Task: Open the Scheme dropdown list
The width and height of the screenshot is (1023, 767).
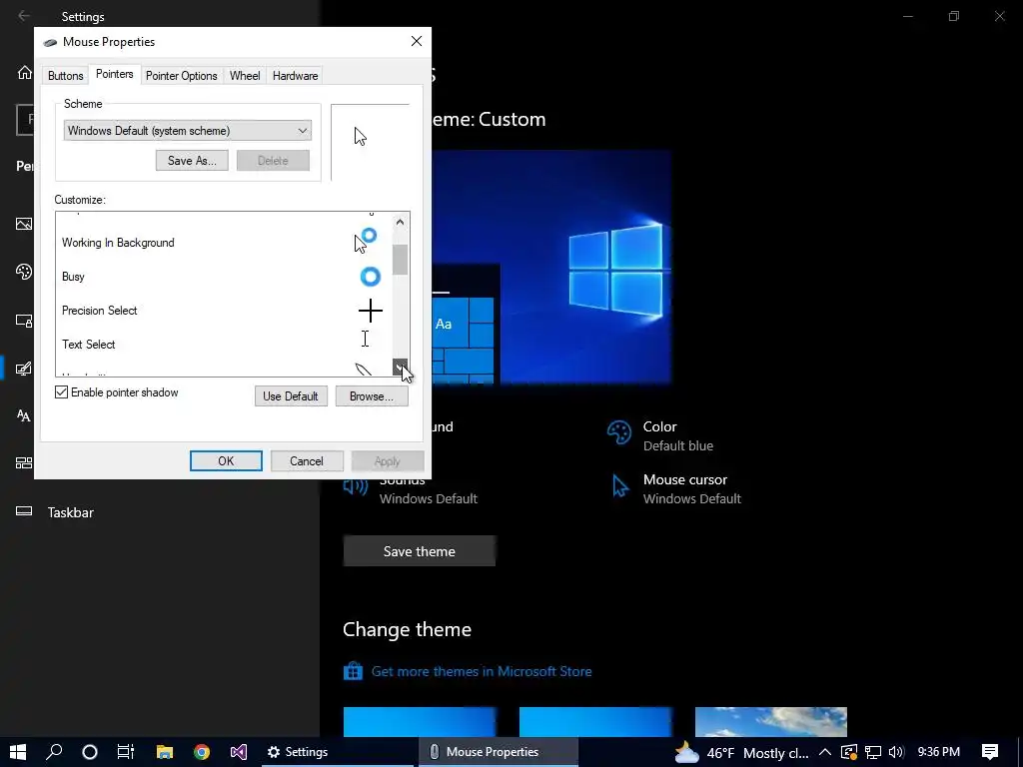Action: pyautogui.click(x=187, y=131)
